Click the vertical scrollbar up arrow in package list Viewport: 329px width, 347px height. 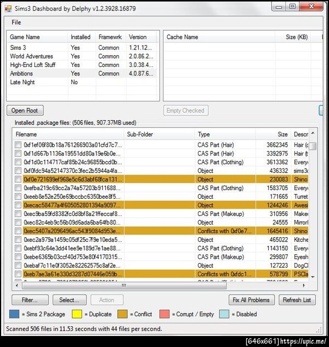coord(313,133)
